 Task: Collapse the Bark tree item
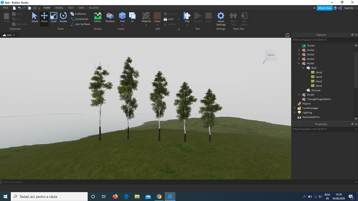(303, 68)
